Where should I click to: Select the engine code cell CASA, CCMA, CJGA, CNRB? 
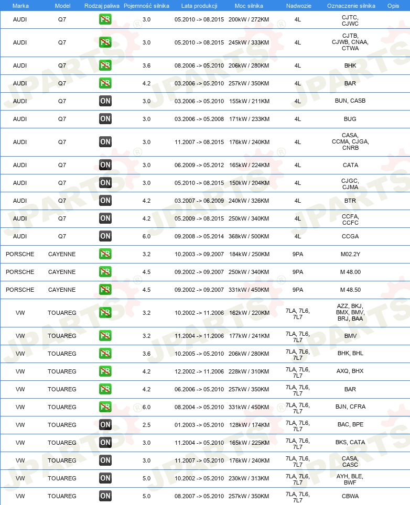click(350, 142)
